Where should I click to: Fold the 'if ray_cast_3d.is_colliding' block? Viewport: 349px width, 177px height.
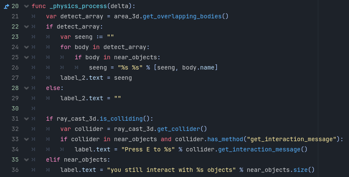(26, 119)
